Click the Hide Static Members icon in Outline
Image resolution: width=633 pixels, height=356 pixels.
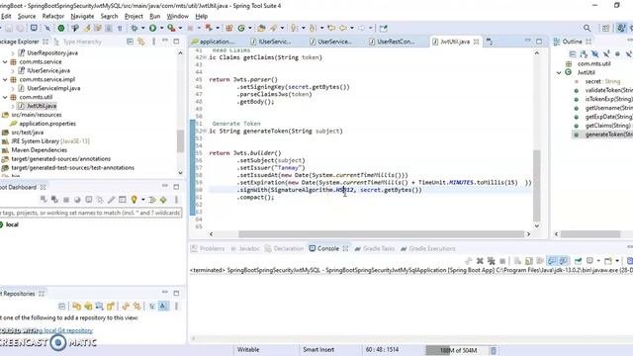click(x=606, y=53)
